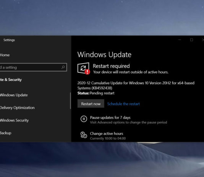The height and width of the screenshot is (177, 204).
Task: Click the Settings window title
Action: pos(9,40)
